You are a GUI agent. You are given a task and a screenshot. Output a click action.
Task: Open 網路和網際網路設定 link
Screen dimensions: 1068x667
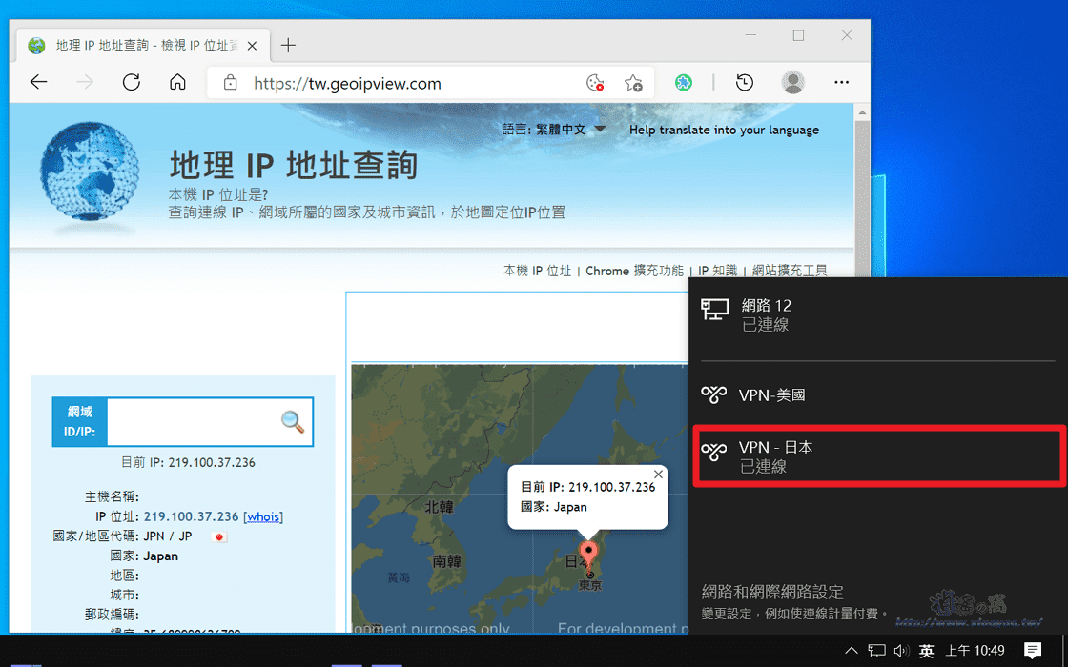click(x=772, y=592)
